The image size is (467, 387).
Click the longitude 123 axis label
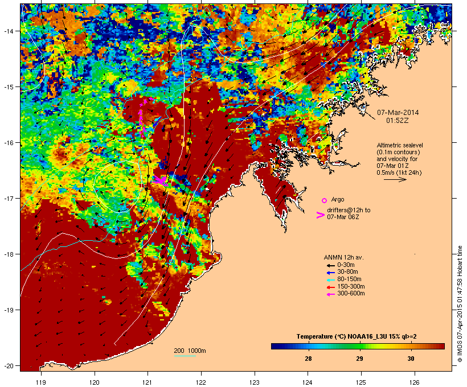click(x=255, y=382)
